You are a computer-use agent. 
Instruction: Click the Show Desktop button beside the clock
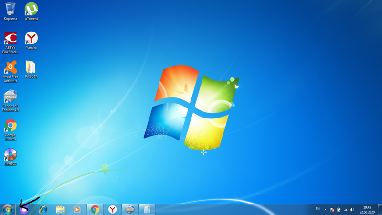380,210
